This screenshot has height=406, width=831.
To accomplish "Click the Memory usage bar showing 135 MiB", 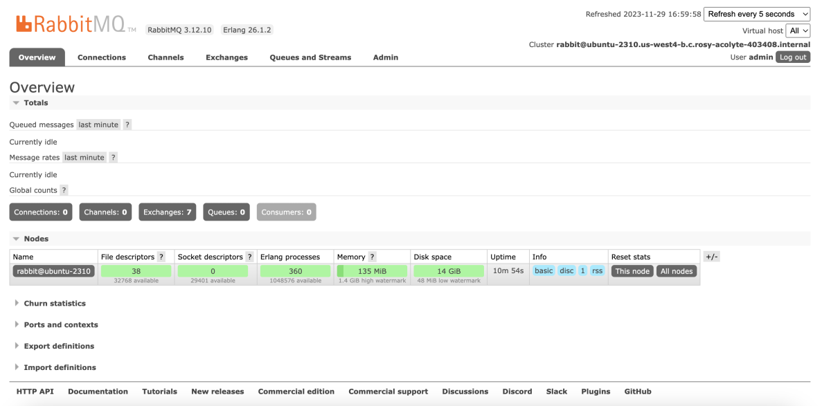I will (372, 271).
